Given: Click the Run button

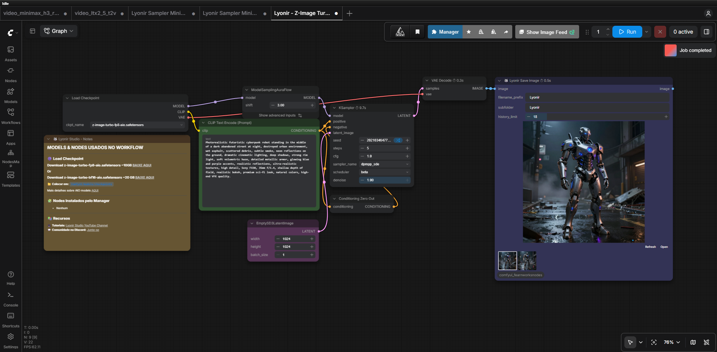Looking at the screenshot, I should 627,32.
